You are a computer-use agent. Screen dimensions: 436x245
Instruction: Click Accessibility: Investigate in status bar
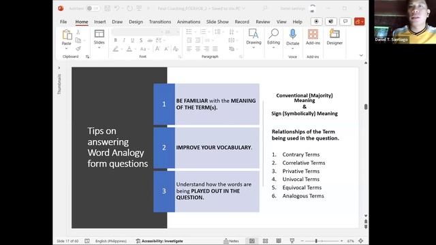click(x=159, y=241)
